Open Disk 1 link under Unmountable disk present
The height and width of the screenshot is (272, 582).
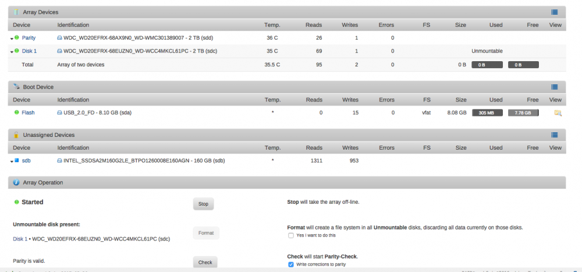tap(20, 239)
